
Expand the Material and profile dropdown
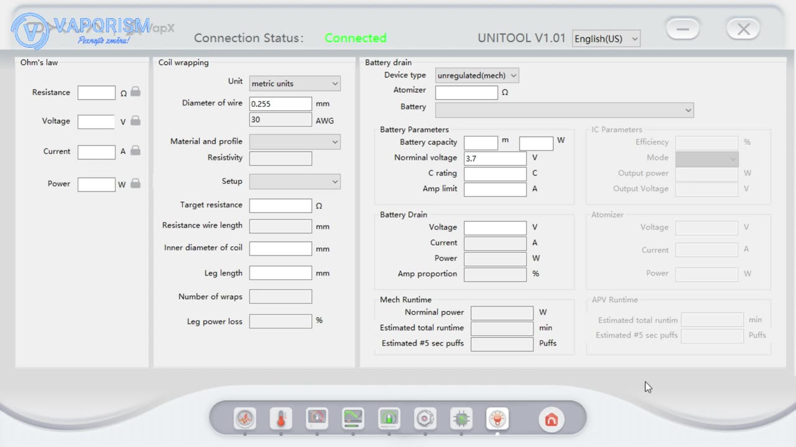[295, 142]
